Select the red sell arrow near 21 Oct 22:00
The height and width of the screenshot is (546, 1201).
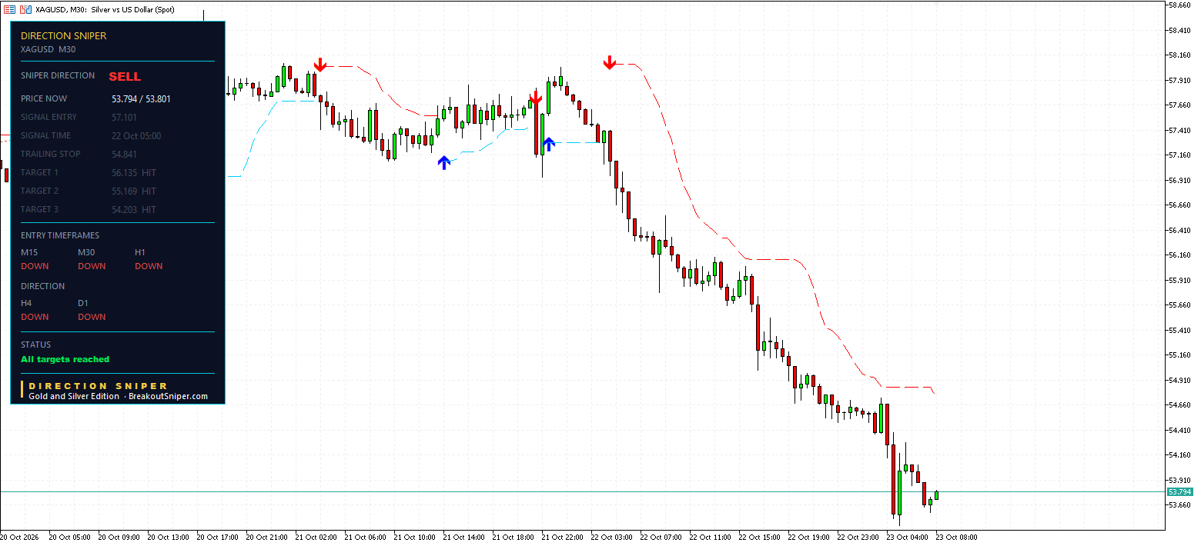[536, 98]
